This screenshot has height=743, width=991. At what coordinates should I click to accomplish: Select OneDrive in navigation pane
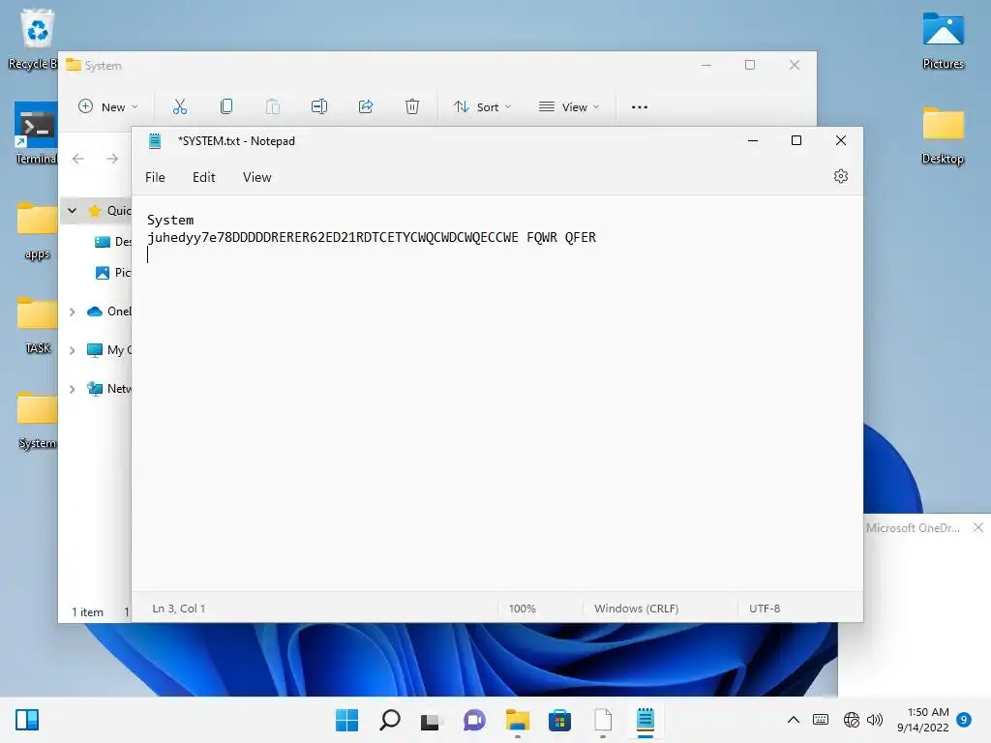(108, 312)
